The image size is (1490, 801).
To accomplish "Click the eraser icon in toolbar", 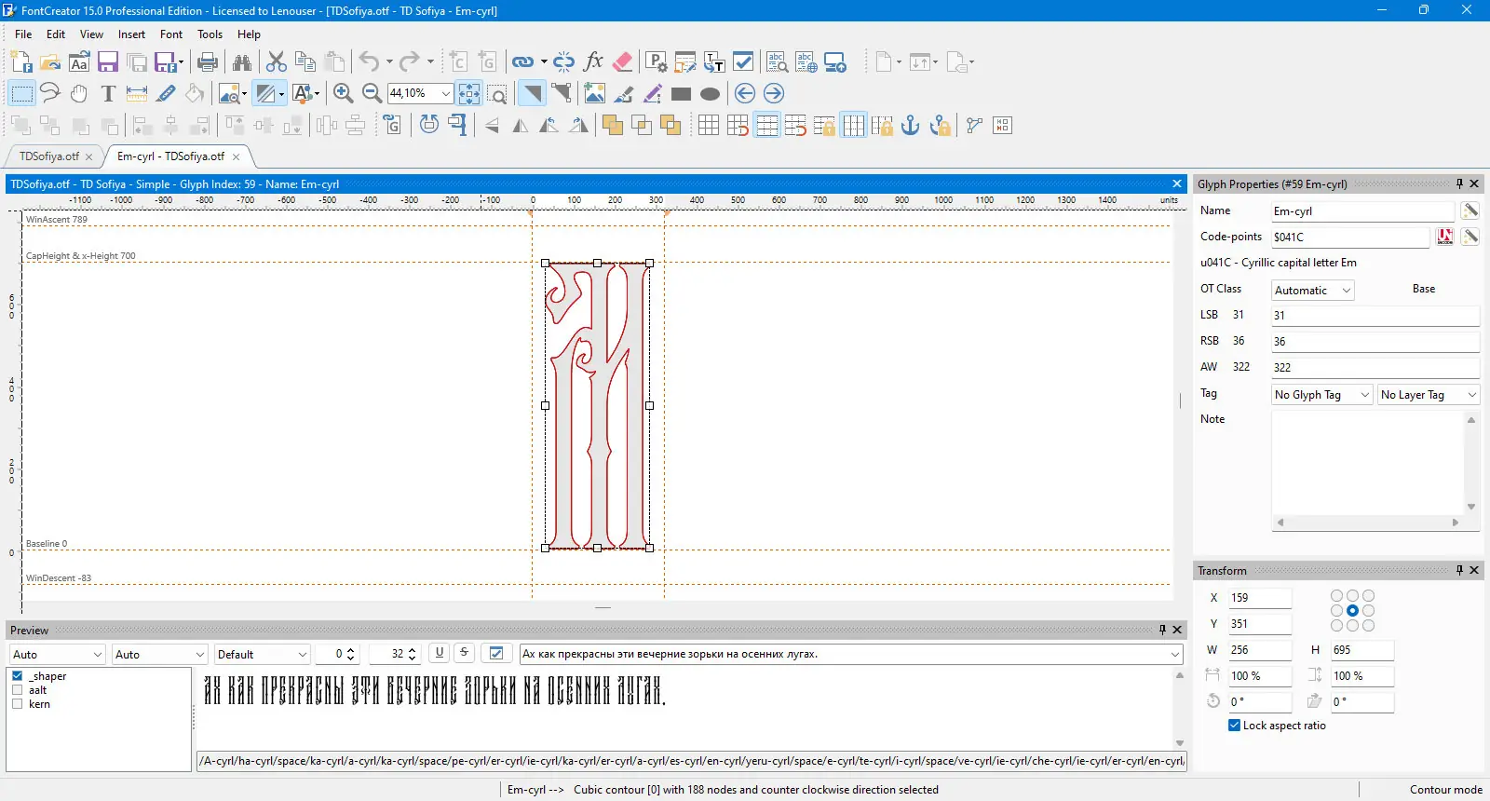I will (x=623, y=62).
